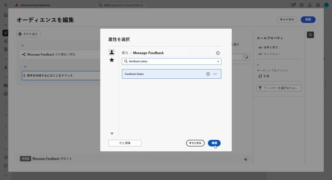
Task: Click the create condition placeholder row
Action: click(x=61, y=76)
